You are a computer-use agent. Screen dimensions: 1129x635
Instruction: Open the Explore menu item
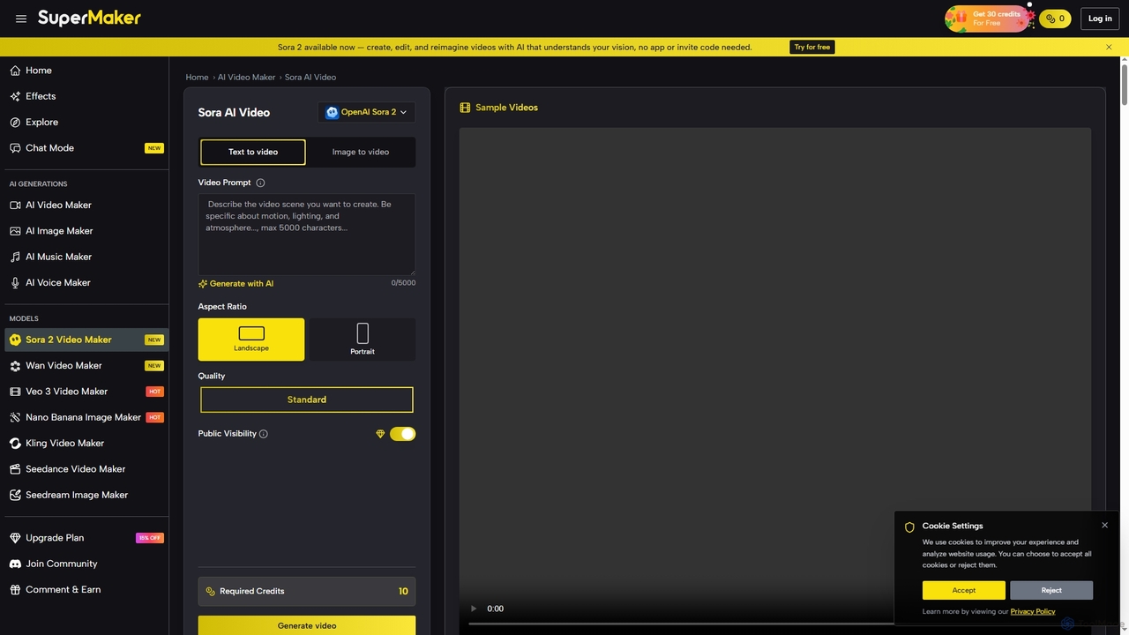(x=85, y=122)
